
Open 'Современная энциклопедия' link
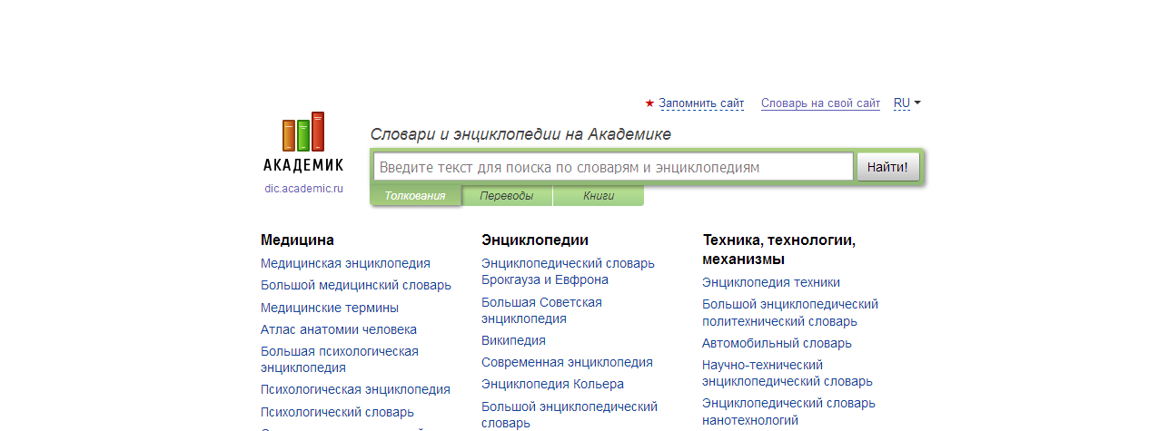[x=567, y=362]
